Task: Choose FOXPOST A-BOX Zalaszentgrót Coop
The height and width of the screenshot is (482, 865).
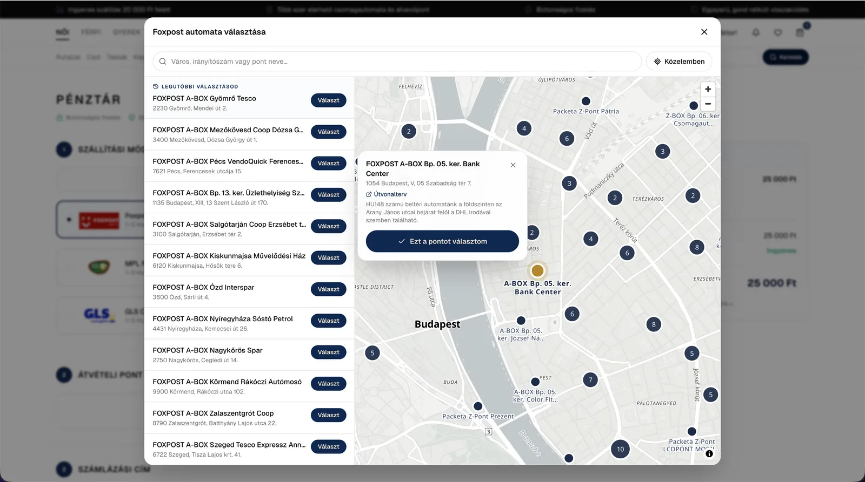Action: click(x=329, y=415)
